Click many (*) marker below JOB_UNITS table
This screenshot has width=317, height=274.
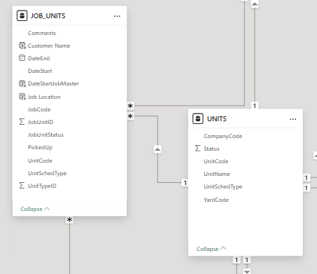[69, 220]
